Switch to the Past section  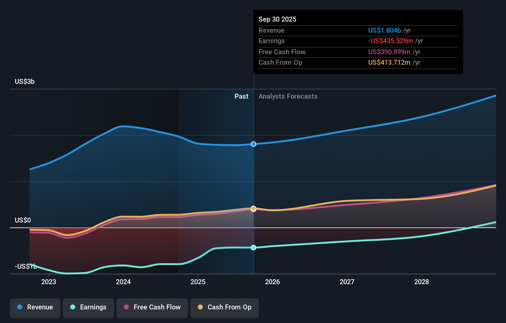pos(241,96)
